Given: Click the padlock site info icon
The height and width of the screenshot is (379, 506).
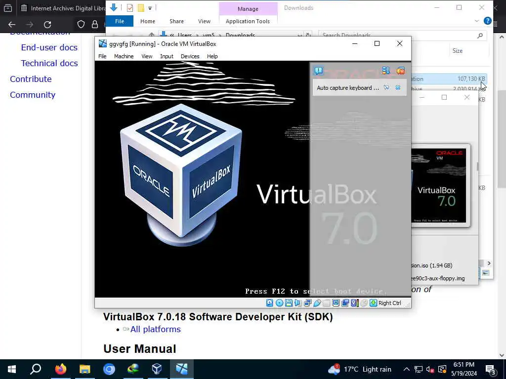Looking at the screenshot, I should (94, 25).
